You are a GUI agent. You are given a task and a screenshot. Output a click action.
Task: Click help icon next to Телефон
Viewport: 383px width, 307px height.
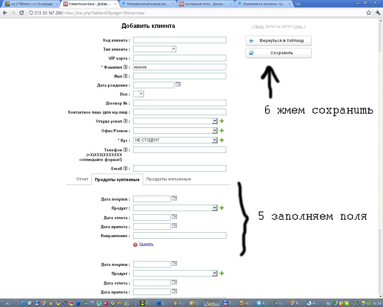125,150
